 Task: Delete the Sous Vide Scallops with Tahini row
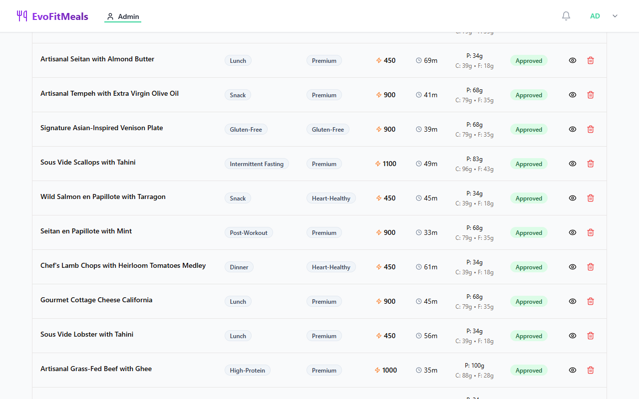point(591,164)
